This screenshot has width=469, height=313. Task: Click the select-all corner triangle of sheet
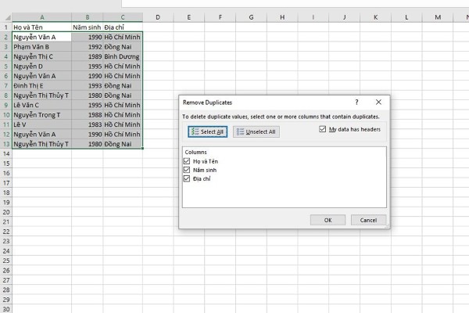[x=7, y=18]
